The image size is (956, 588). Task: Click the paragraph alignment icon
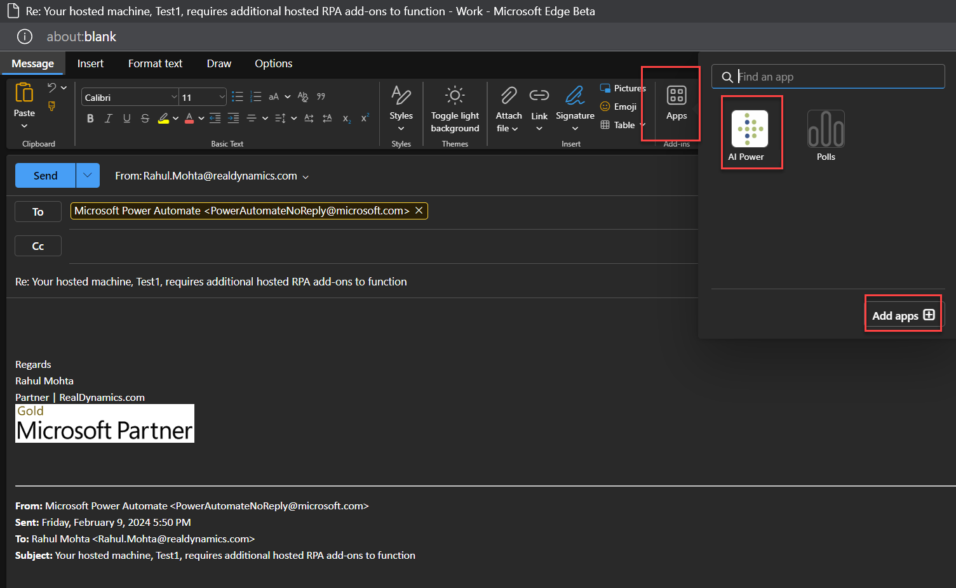(252, 118)
